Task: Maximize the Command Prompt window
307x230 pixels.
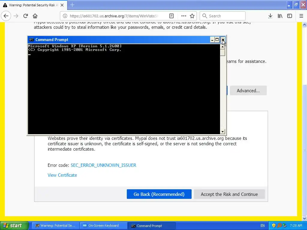Action: point(217,40)
